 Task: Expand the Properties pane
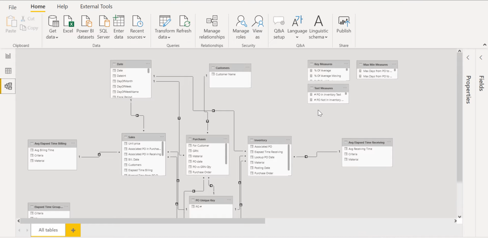(468, 57)
